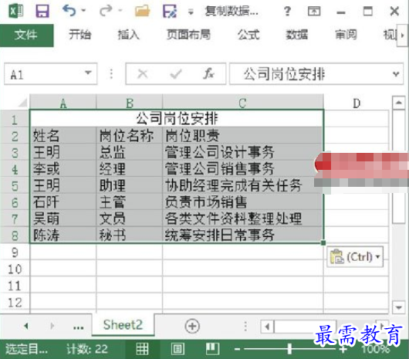Image resolution: width=409 pixels, height=359 pixels.
Task: Click cell containing 秘书
Action: 130,235
